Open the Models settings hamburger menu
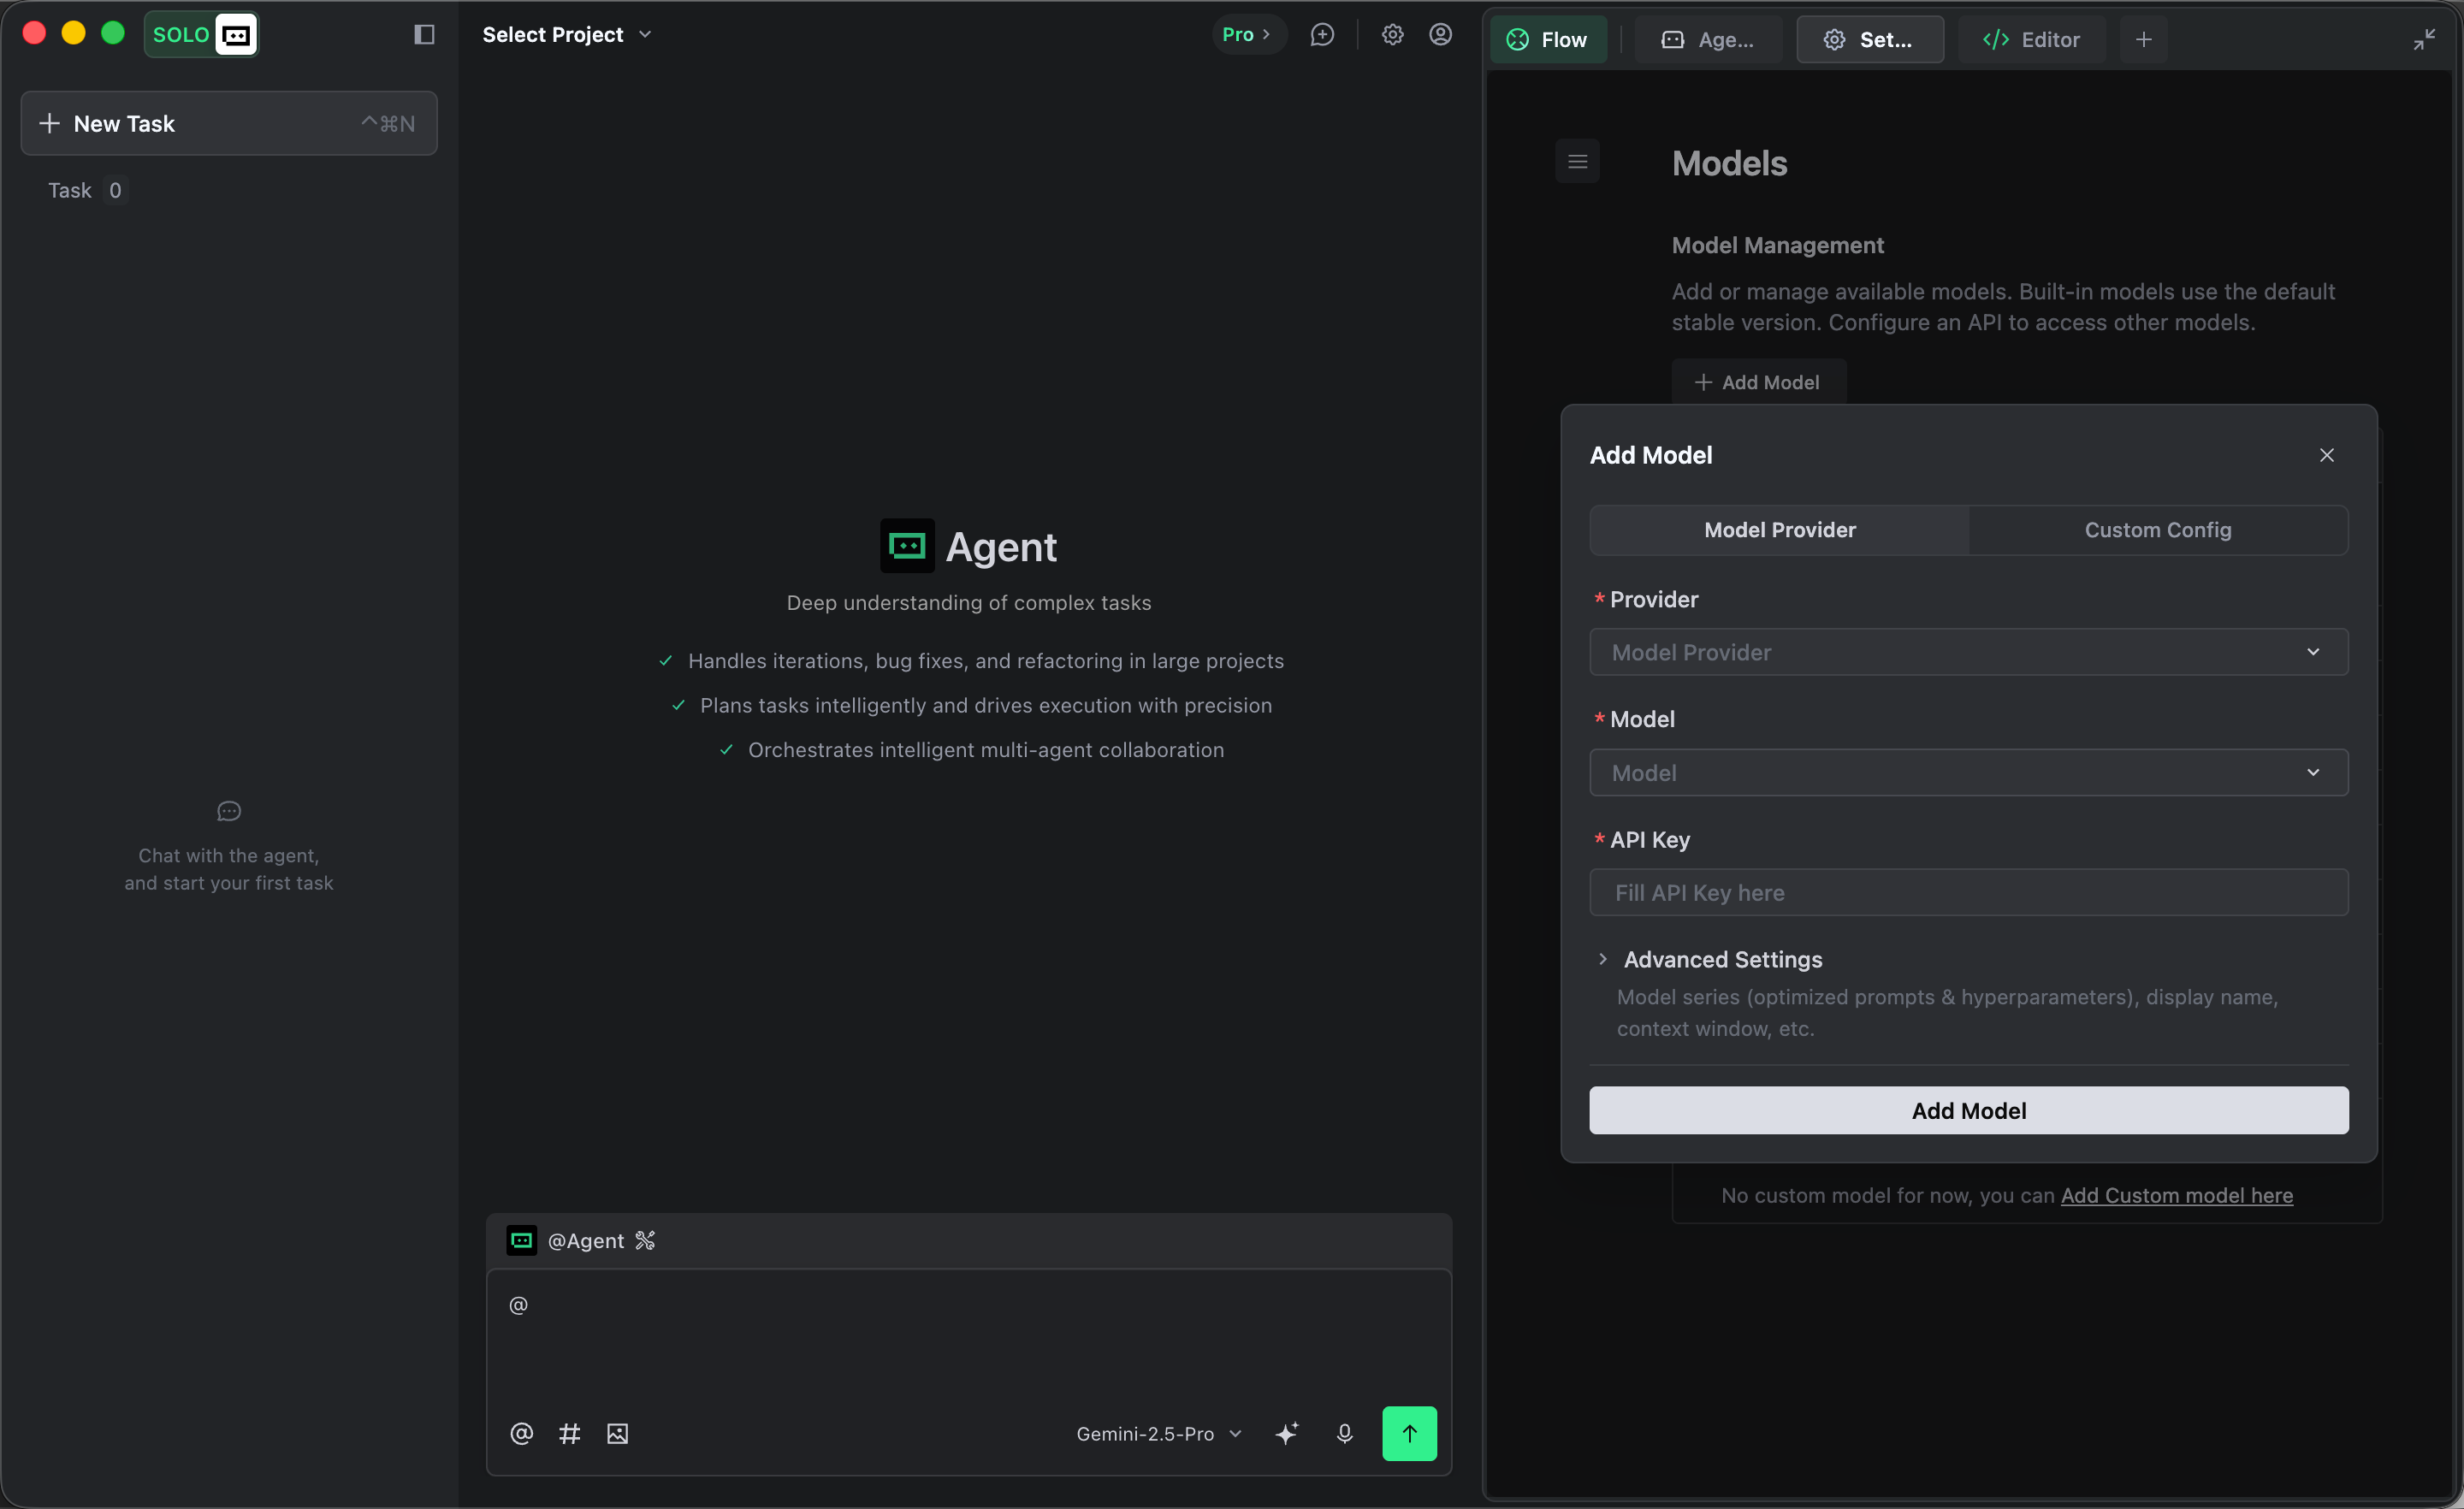Viewport: 2464px width, 1509px height. (x=1577, y=161)
